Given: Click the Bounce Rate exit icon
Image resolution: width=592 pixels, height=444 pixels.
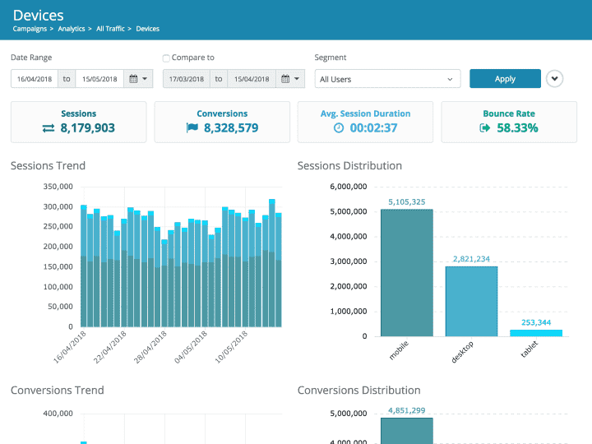Looking at the screenshot, I should (484, 128).
